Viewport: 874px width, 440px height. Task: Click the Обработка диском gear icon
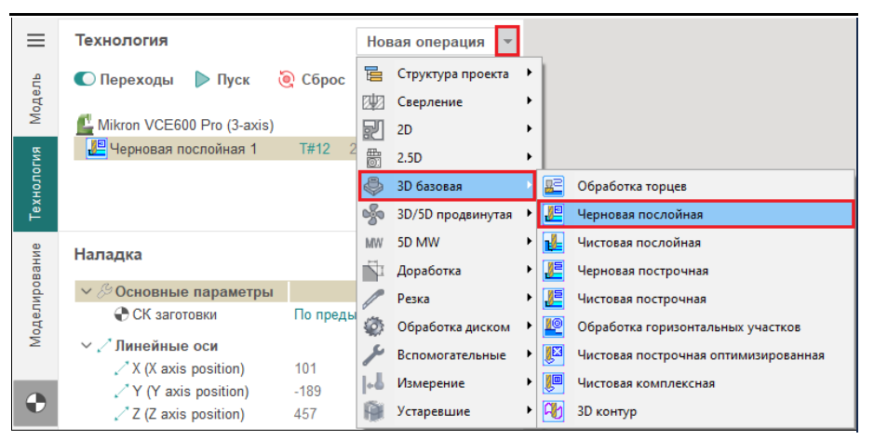coord(373,327)
